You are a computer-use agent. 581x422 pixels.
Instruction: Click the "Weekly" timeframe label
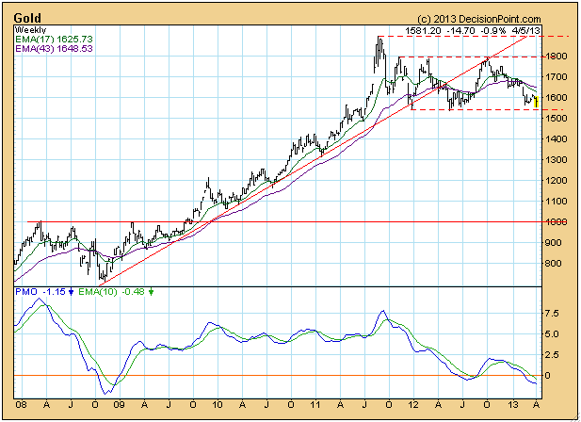point(30,30)
